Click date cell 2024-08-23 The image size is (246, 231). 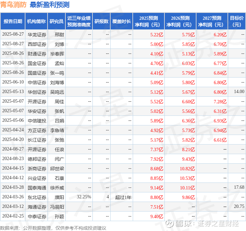pyautogui.click(x=13, y=158)
